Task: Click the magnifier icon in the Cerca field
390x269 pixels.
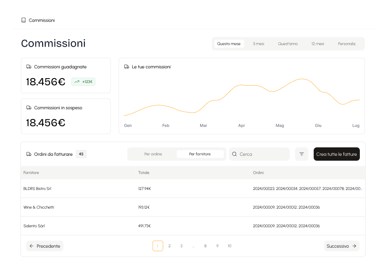Action: tap(234, 154)
